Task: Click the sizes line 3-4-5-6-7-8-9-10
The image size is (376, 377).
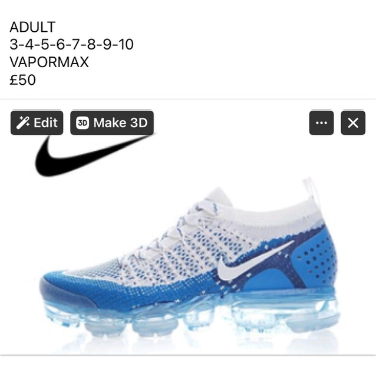Action: (x=71, y=45)
